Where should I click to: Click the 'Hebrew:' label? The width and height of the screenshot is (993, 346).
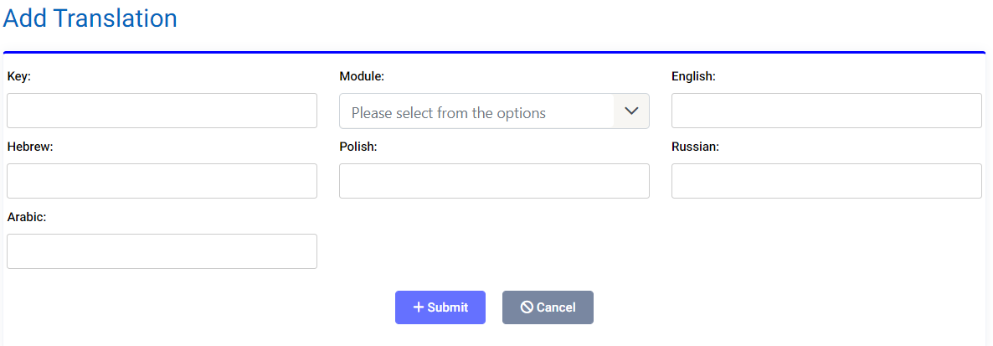(30, 147)
